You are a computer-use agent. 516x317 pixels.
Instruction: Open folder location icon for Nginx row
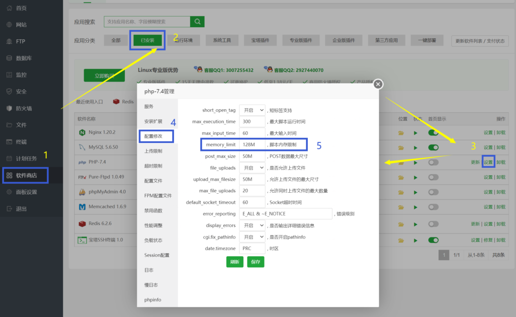coord(401,133)
